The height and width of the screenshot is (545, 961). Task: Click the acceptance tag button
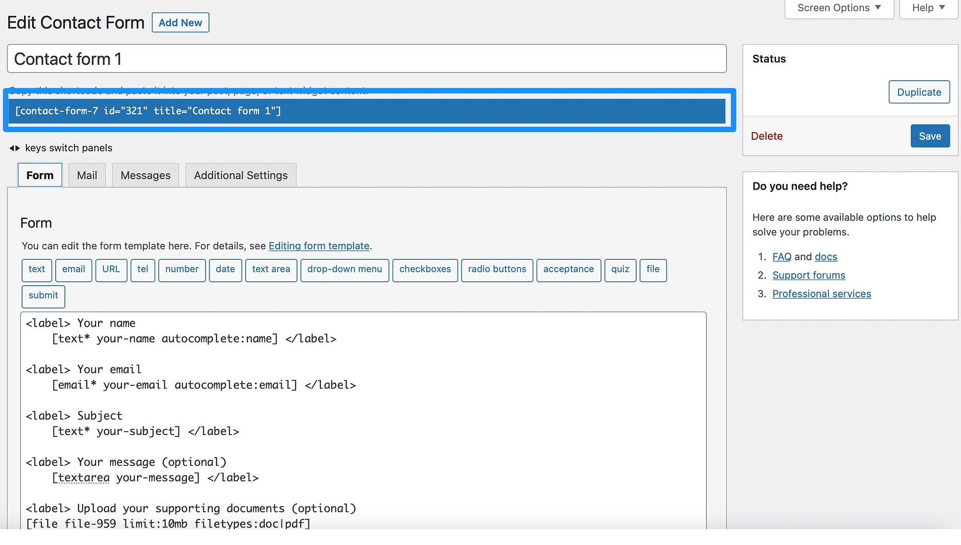point(568,268)
